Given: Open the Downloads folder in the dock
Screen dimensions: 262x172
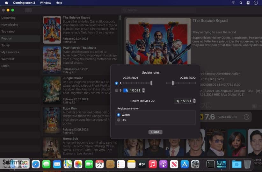Looking at the screenshot, I should [237, 164].
